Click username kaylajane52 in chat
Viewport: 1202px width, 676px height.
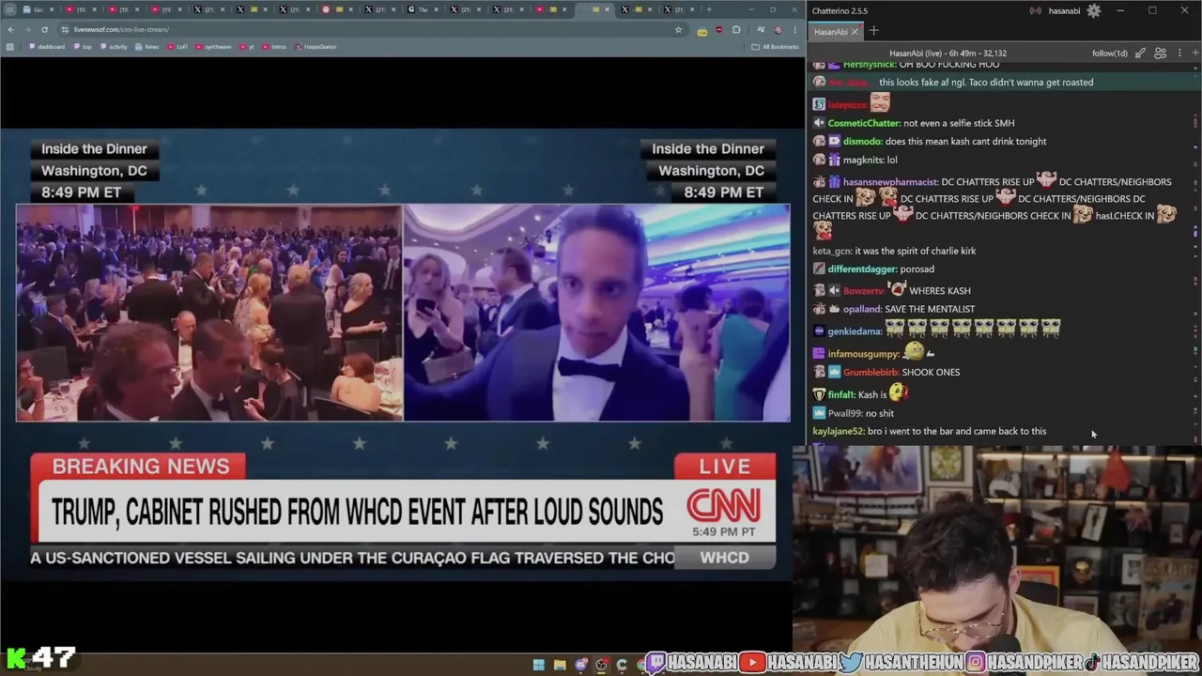click(838, 432)
